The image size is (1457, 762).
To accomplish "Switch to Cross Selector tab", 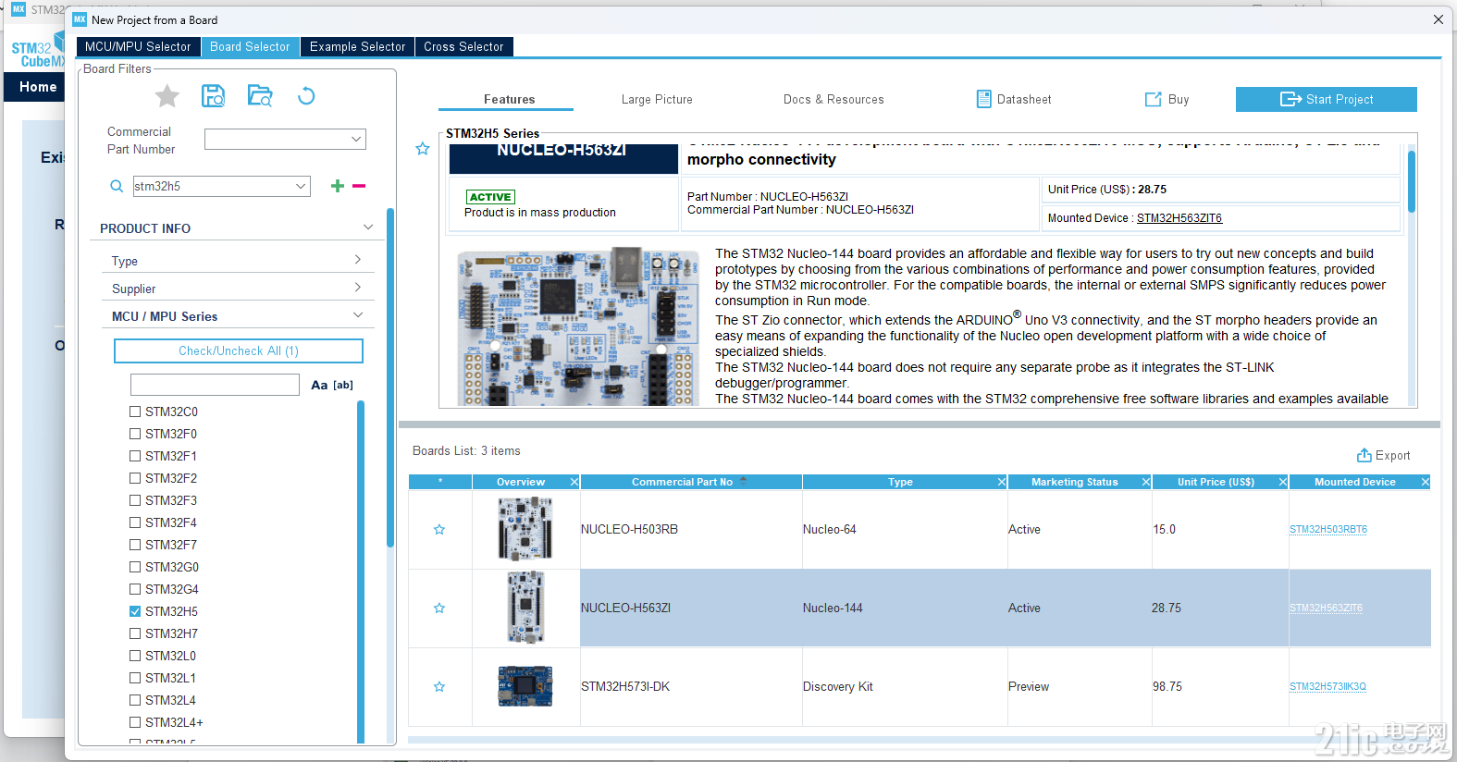I will coord(463,46).
